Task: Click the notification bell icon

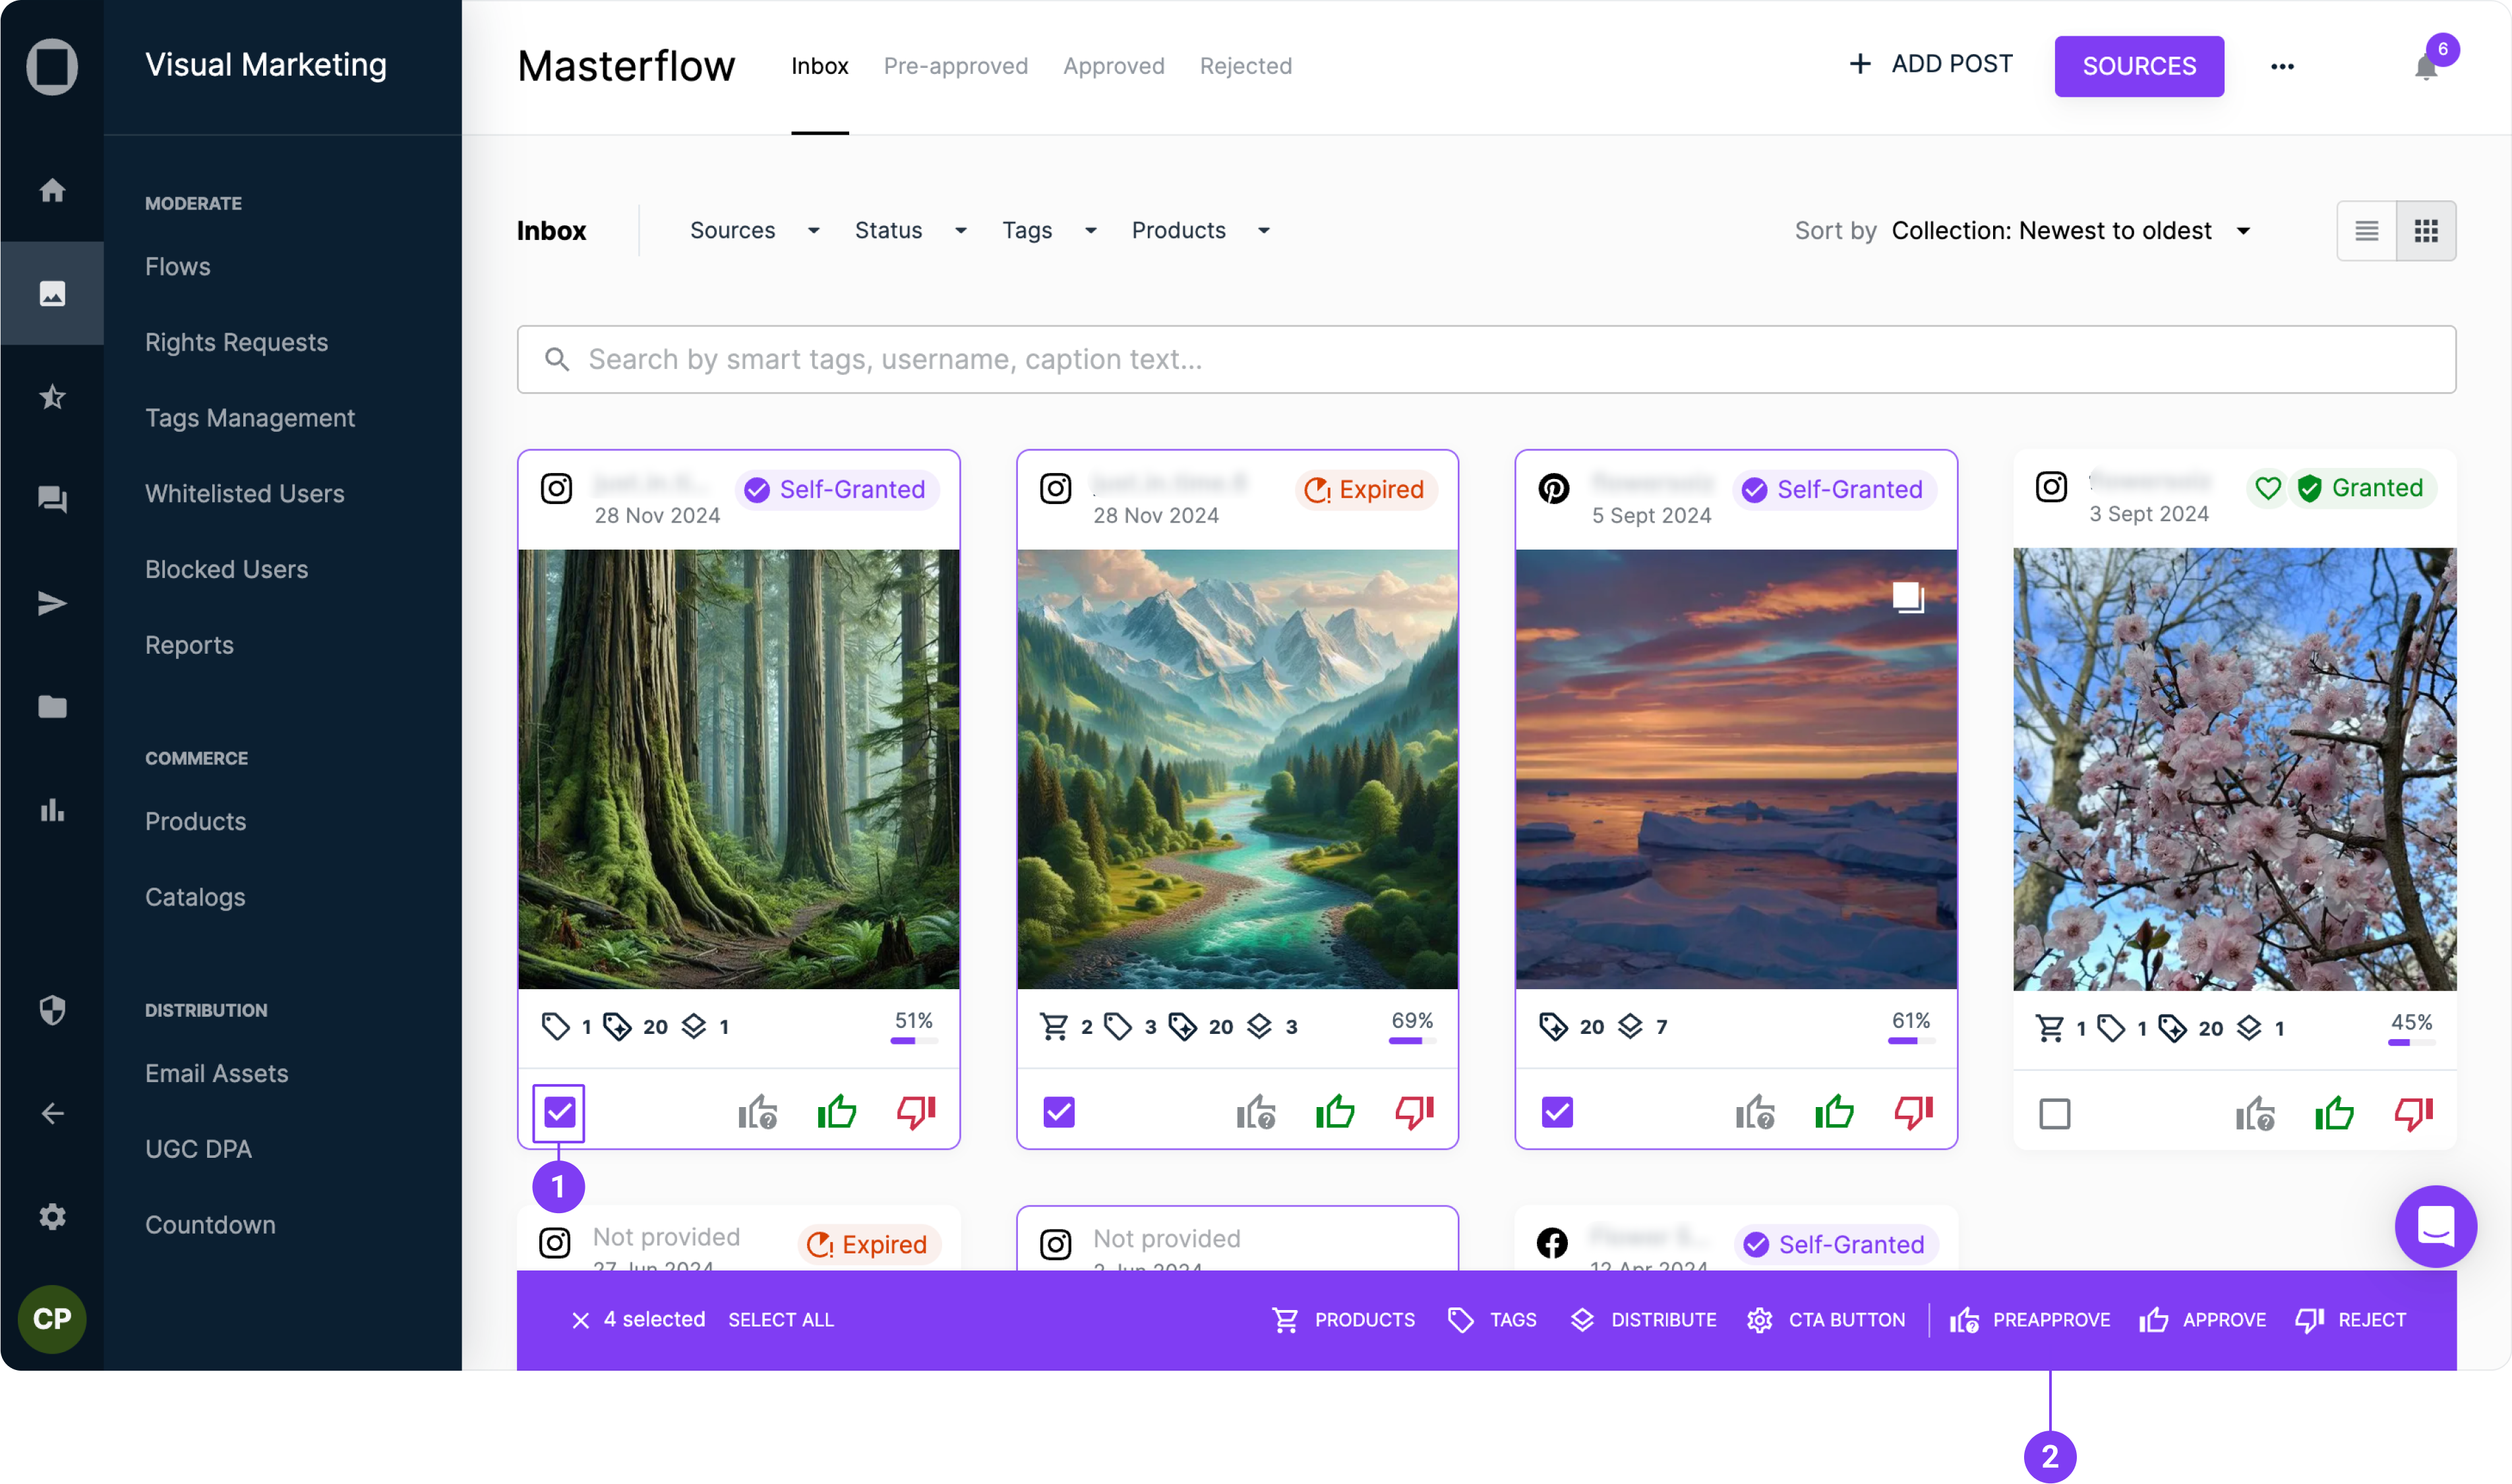Action: 2425,67
